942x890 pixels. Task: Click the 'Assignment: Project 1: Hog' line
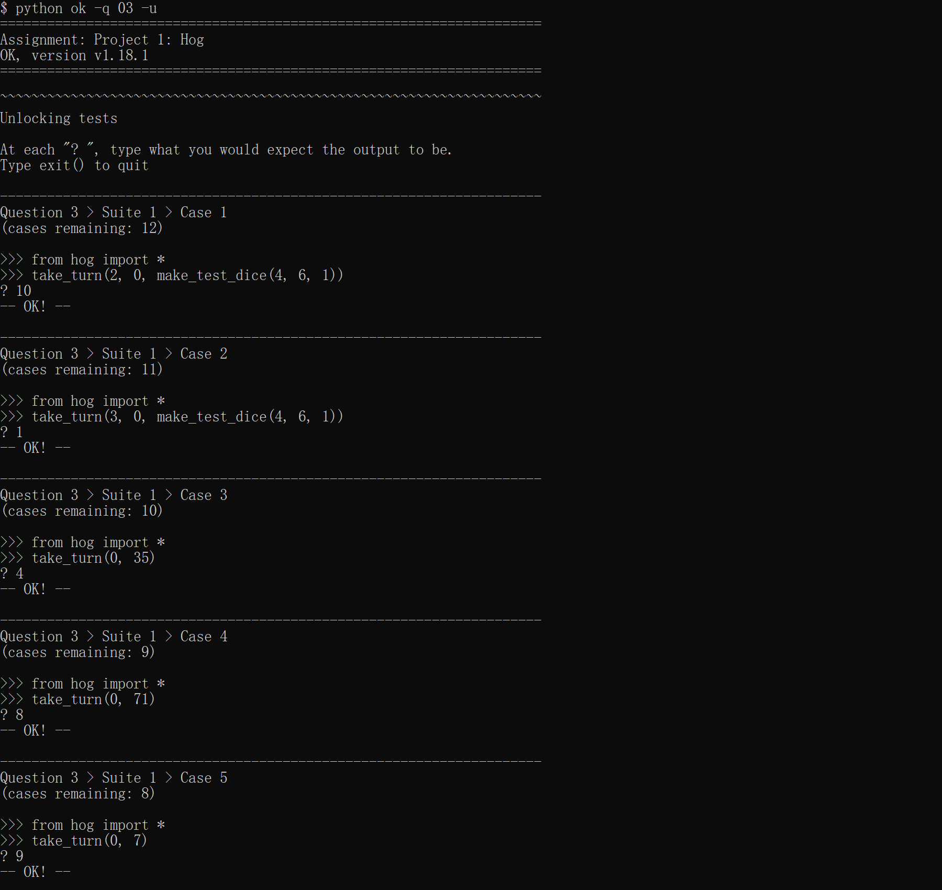tap(102, 40)
